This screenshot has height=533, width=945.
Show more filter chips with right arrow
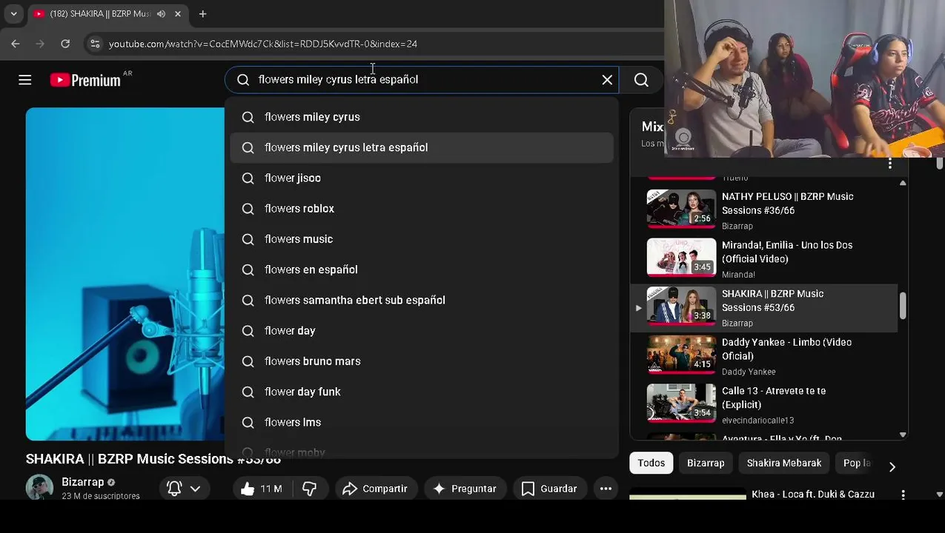pyautogui.click(x=892, y=466)
